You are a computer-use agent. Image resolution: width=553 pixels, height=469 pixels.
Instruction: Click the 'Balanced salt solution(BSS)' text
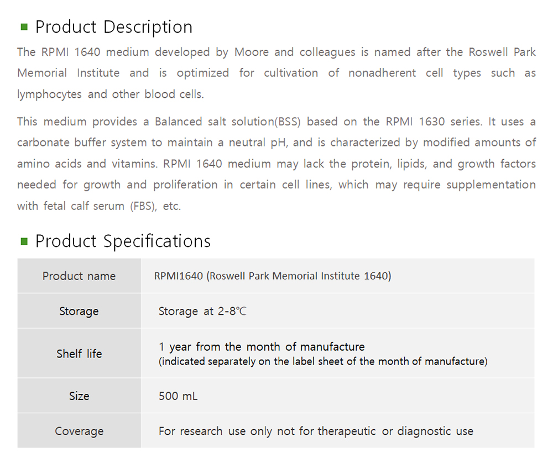click(231, 122)
